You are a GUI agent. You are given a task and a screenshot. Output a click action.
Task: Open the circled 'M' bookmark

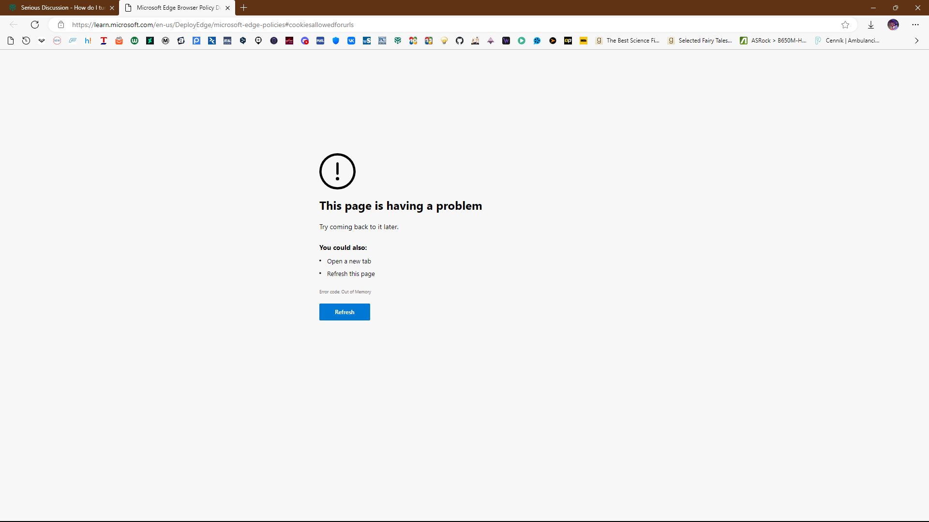pyautogui.click(x=165, y=41)
